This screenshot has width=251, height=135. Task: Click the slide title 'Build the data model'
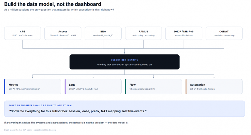point(53,4)
